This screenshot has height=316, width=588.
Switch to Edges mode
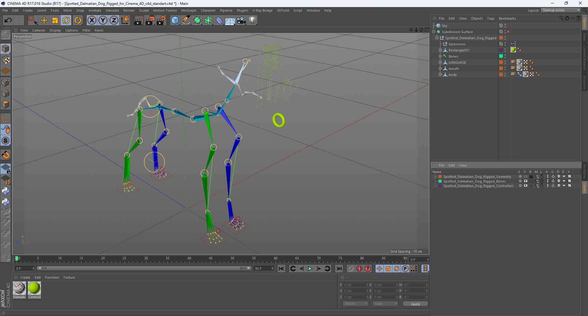coord(6,93)
